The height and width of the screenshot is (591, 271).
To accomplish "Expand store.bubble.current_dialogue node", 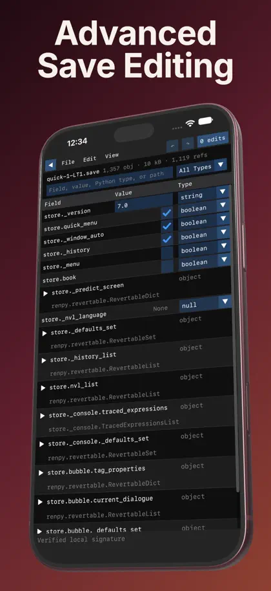I will coord(40,502).
